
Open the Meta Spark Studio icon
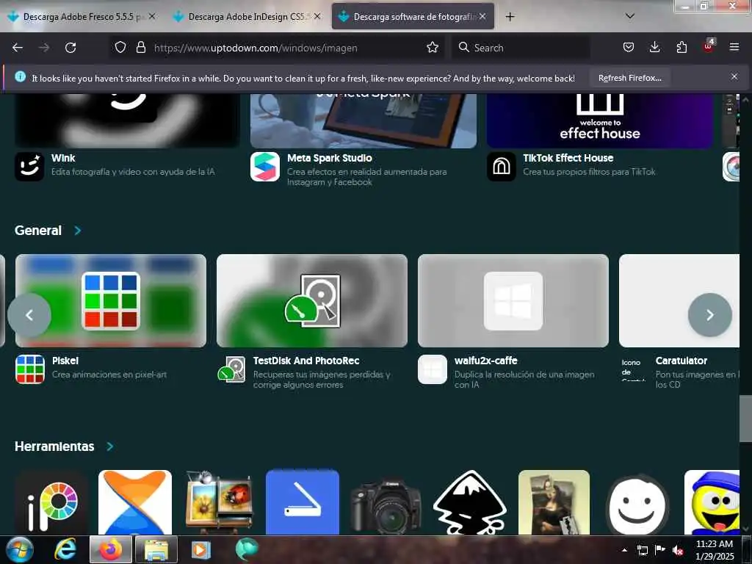pyautogui.click(x=264, y=167)
